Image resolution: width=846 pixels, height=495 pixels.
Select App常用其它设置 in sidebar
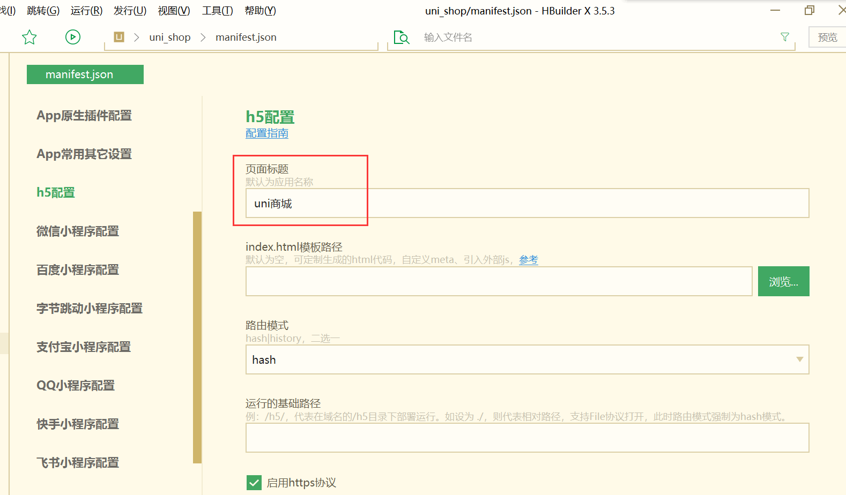pos(84,154)
